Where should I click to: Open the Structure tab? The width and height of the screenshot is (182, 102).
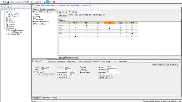pos(51,61)
